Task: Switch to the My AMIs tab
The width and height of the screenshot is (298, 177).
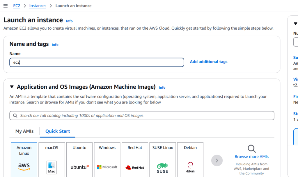Action: pos(24,131)
